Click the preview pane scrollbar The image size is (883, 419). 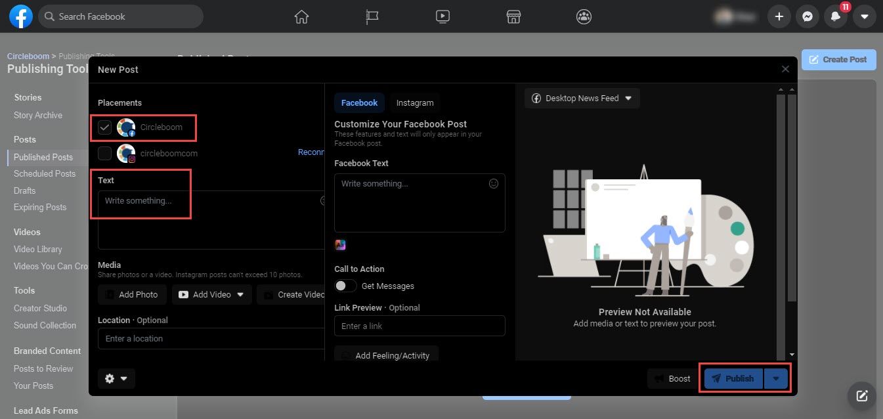tap(792, 197)
